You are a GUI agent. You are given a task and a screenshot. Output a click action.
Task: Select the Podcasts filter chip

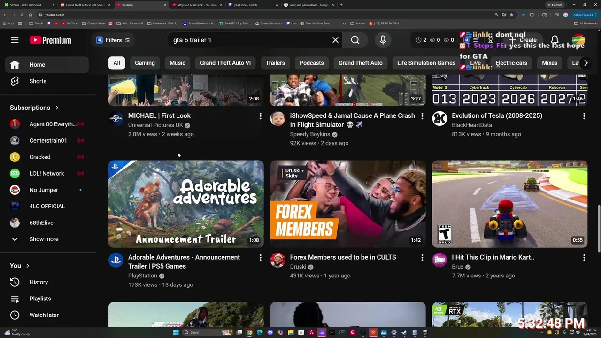pos(312,63)
